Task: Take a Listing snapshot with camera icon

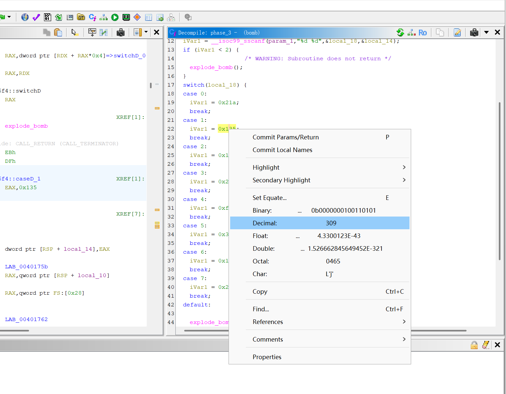Action: coord(121,32)
